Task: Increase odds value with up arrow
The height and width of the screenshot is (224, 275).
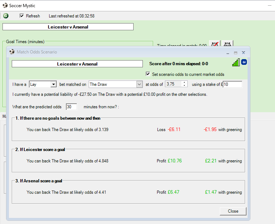Action: pyautogui.click(x=184, y=83)
